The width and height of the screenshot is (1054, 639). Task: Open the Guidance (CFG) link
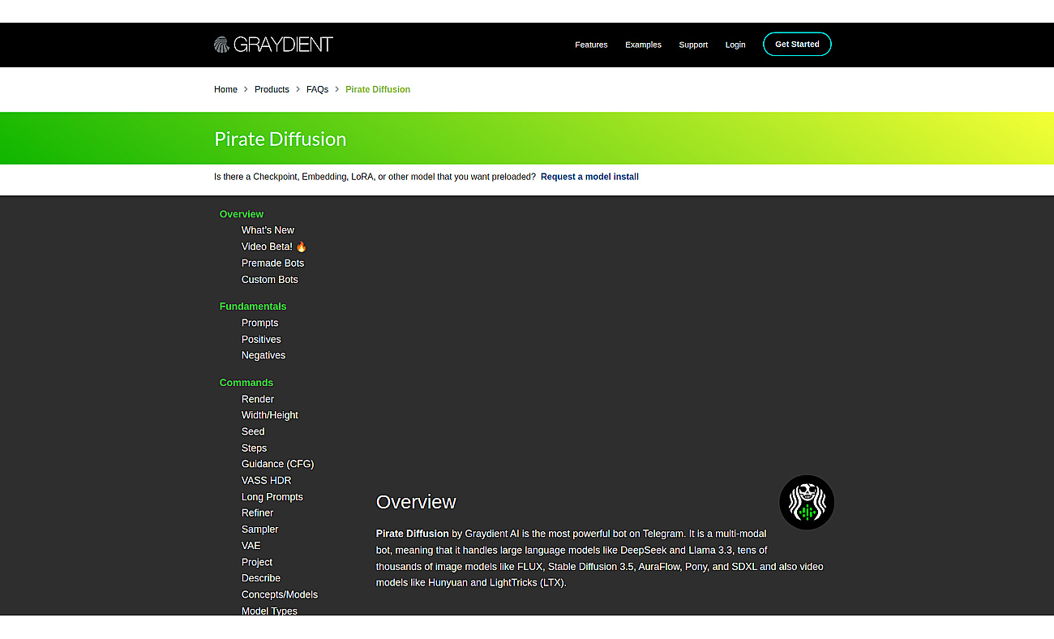click(x=277, y=464)
